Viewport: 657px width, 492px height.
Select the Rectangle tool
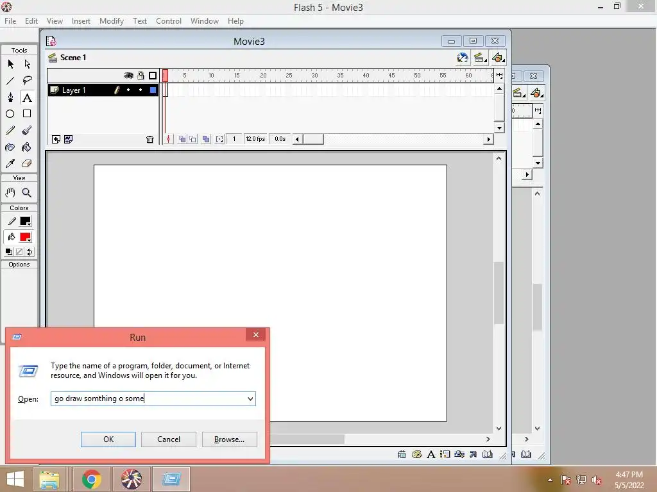27,114
